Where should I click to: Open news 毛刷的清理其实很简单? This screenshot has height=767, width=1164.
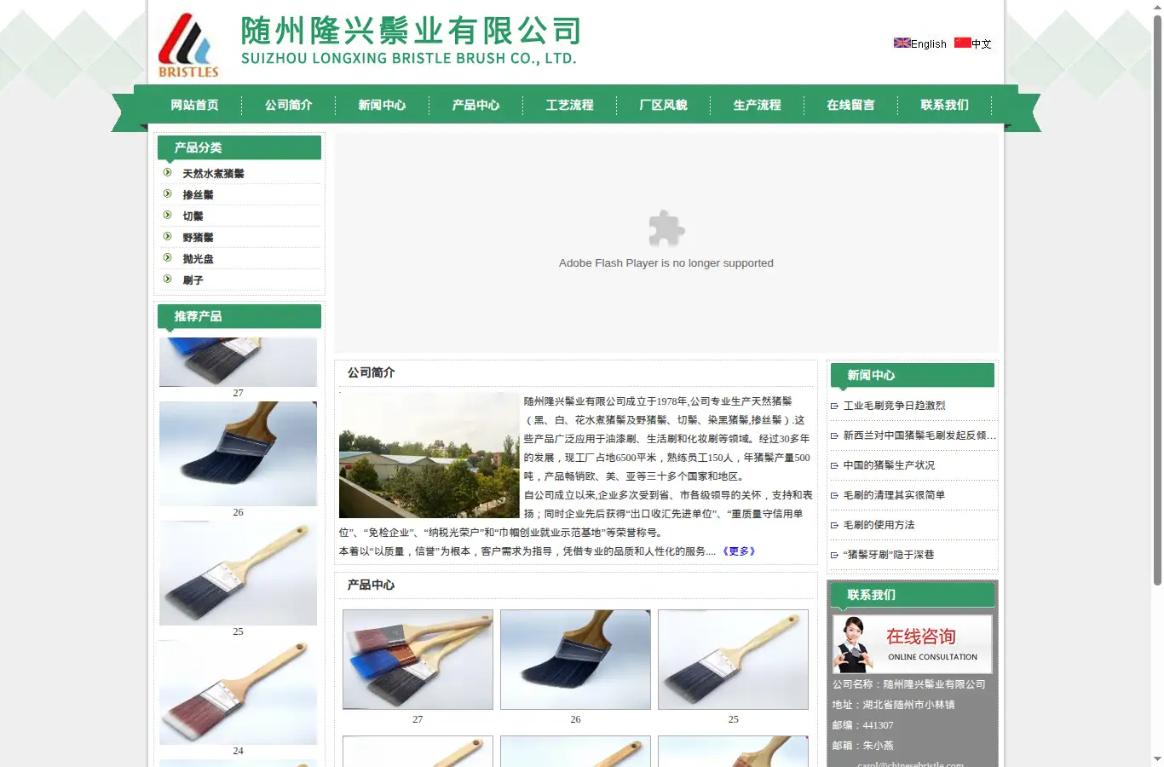894,495
